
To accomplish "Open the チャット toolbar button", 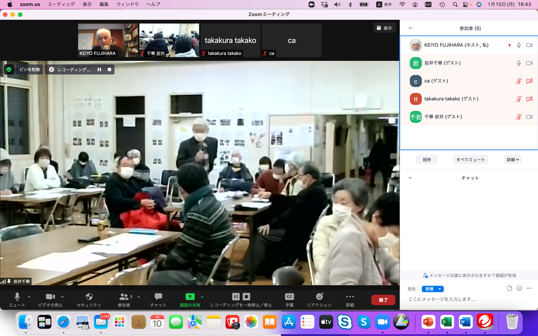I will tap(158, 300).
